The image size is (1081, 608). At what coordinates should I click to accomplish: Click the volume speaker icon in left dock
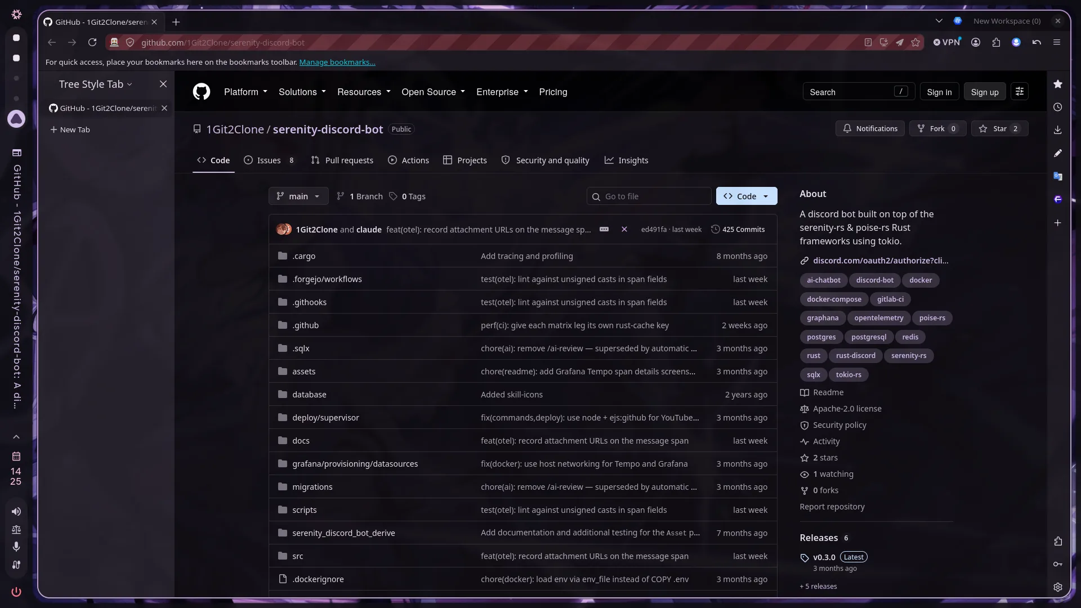click(x=16, y=511)
